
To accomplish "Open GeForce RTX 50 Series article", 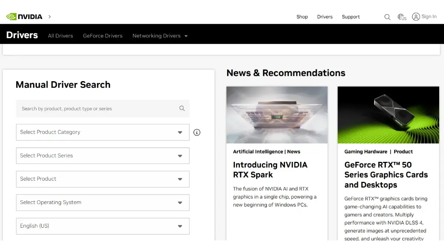I will (386, 175).
